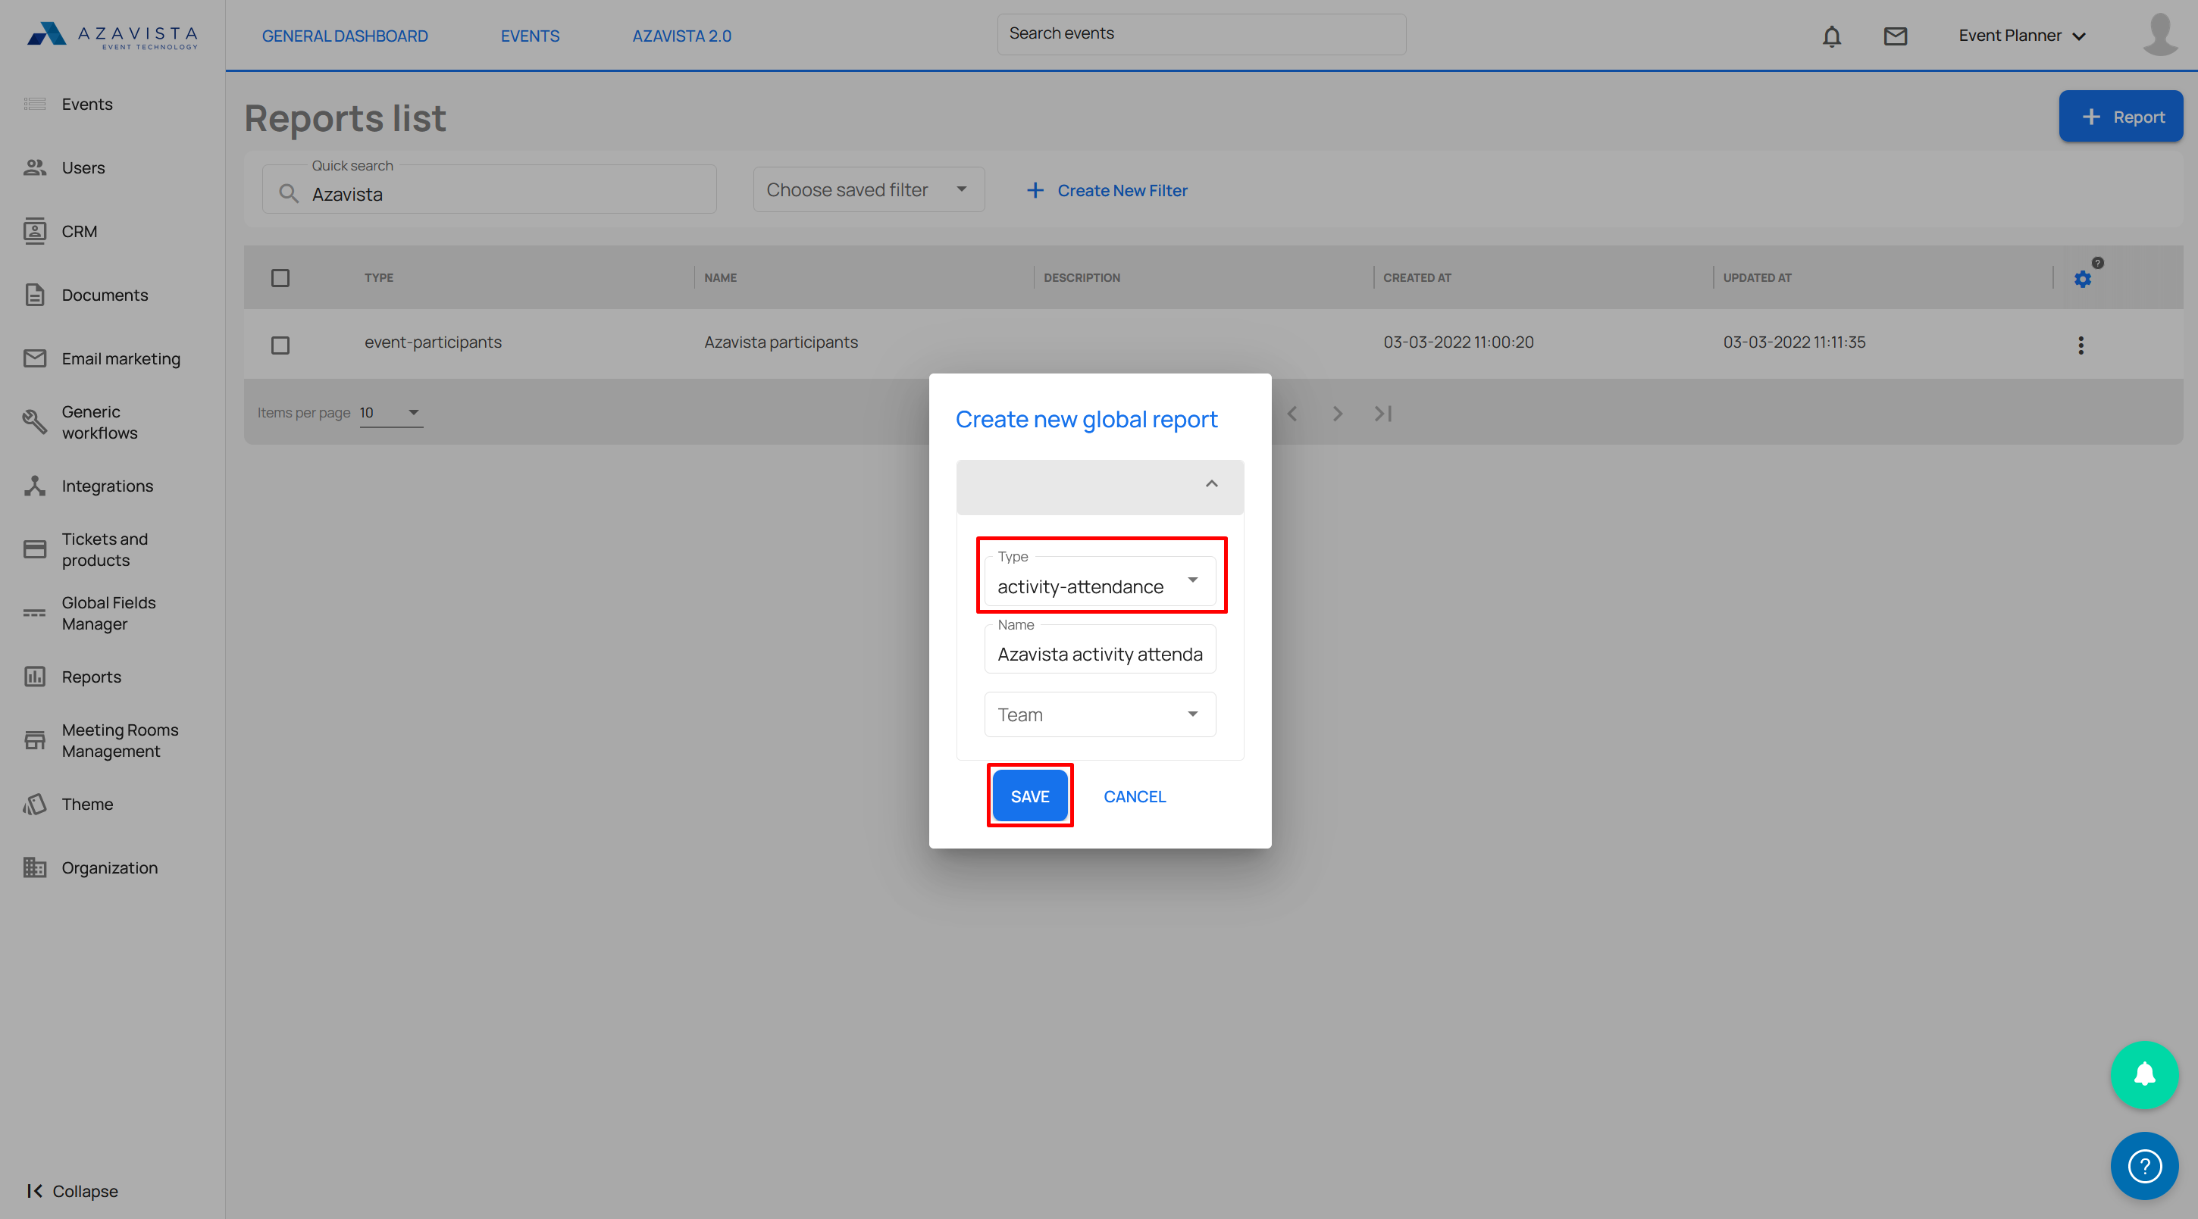Click the quick search magnifier icon
The image size is (2198, 1219).
289,194
